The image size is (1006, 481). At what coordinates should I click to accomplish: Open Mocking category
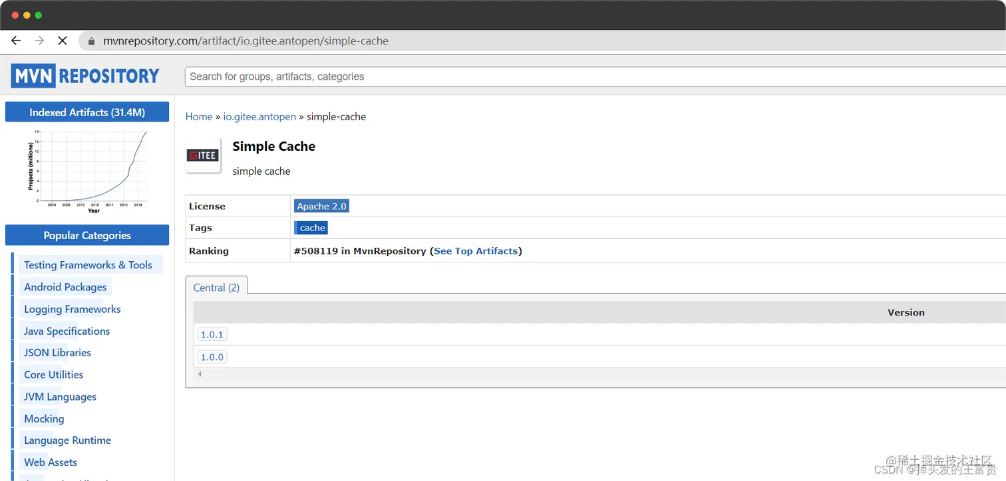[44, 418]
